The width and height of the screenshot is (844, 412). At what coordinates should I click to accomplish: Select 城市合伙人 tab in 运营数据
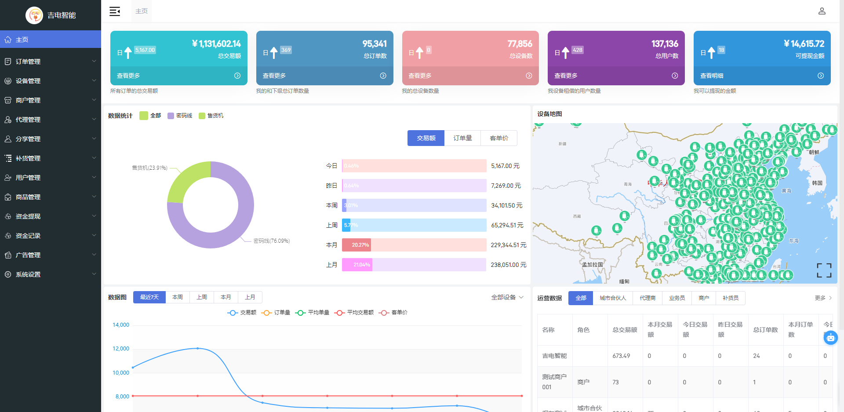pyautogui.click(x=613, y=298)
